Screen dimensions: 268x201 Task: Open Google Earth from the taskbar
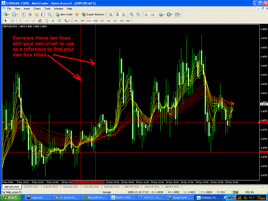[x=180, y=198]
